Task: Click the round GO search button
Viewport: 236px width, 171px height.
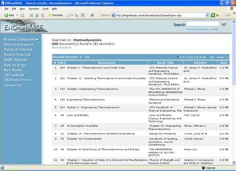Action: [224, 24]
